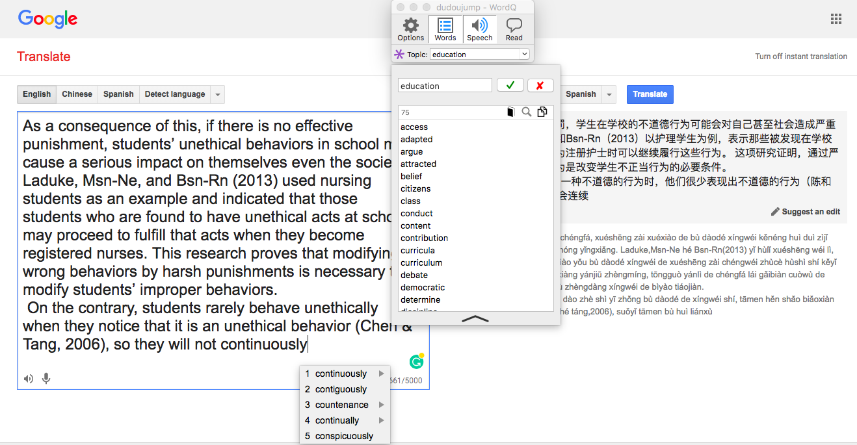This screenshot has height=445, width=857.
Task: Select 'belief' in topic word list
Action: tap(411, 176)
